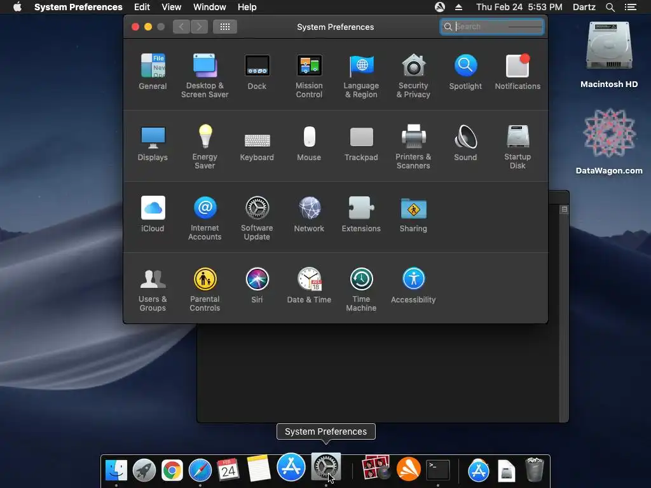Open Google Chrome from the Dock

tap(172, 470)
